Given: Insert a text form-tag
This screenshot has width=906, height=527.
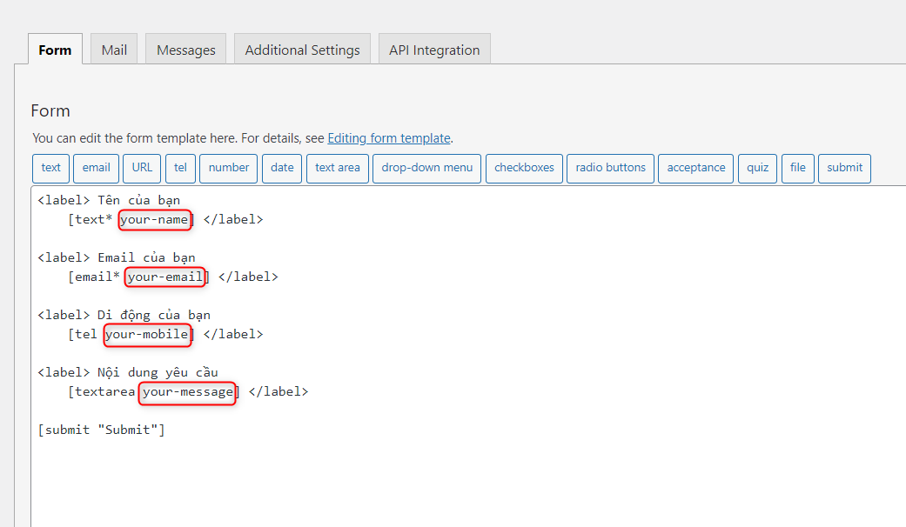Looking at the screenshot, I should (50, 168).
